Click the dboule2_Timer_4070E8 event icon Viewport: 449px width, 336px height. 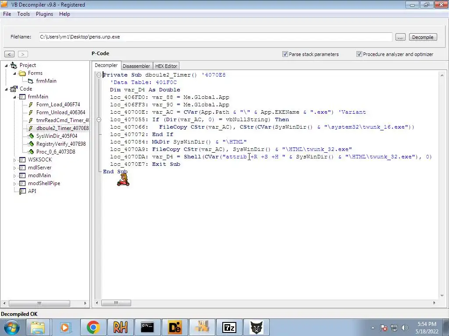(31, 128)
